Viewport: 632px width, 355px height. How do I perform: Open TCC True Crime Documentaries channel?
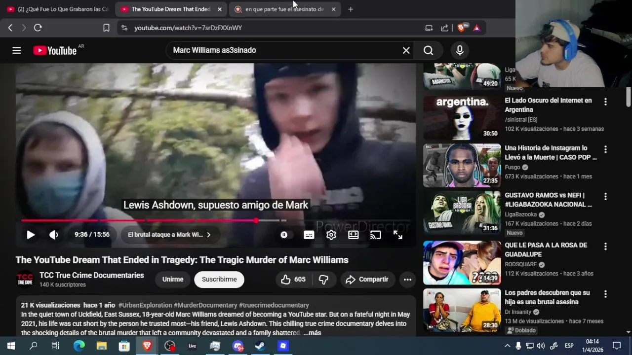92,275
